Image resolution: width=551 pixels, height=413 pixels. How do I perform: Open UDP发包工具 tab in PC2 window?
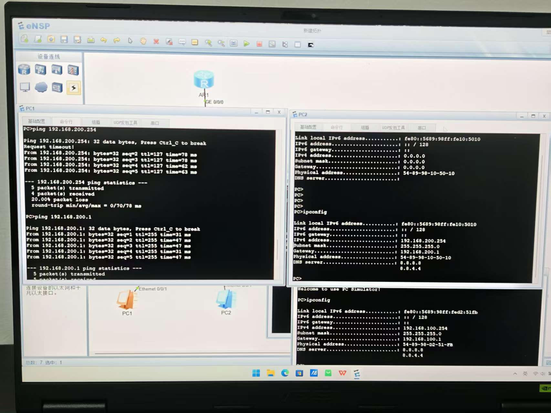393,128
